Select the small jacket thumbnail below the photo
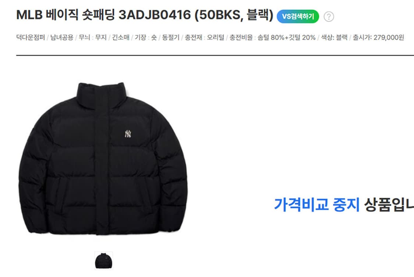414x277 pixels. [x=103, y=261]
